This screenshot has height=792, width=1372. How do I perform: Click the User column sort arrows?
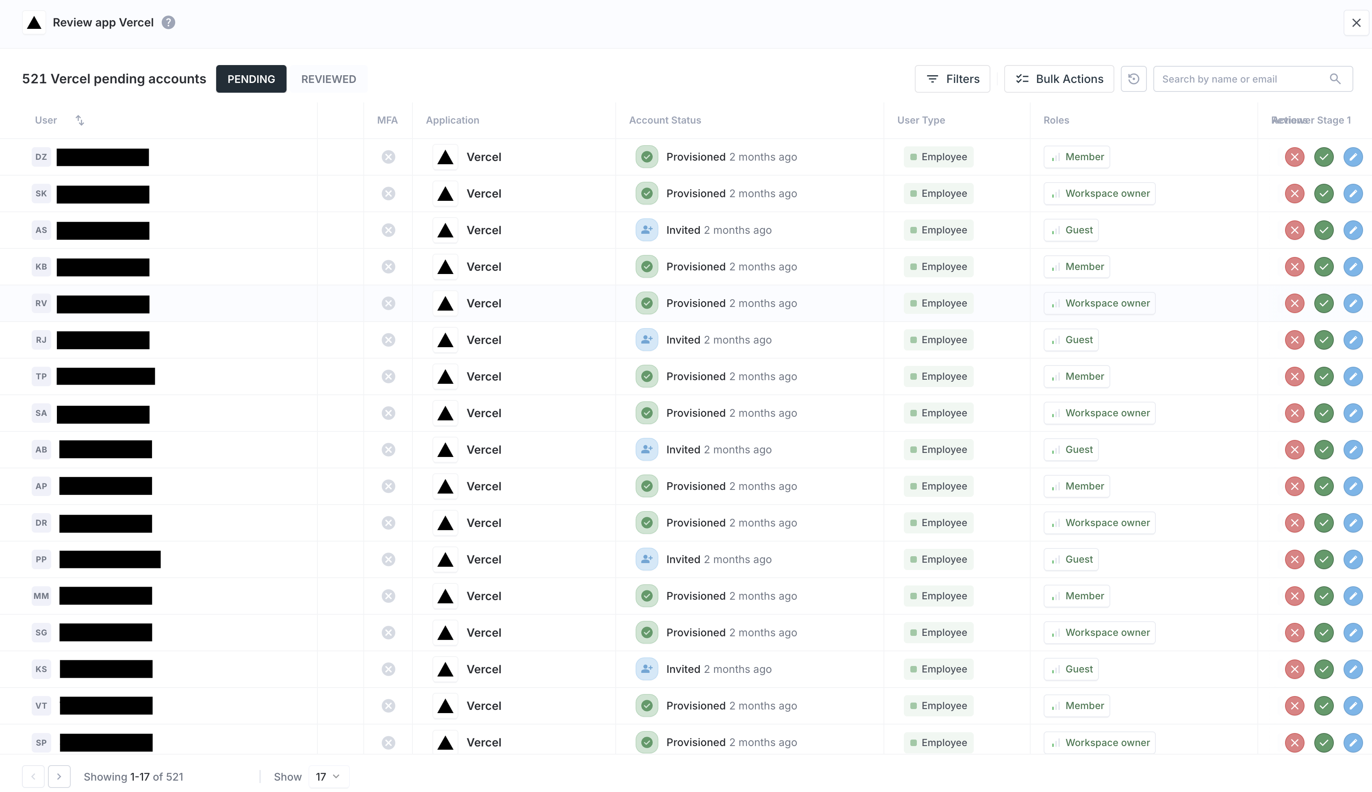(x=80, y=120)
